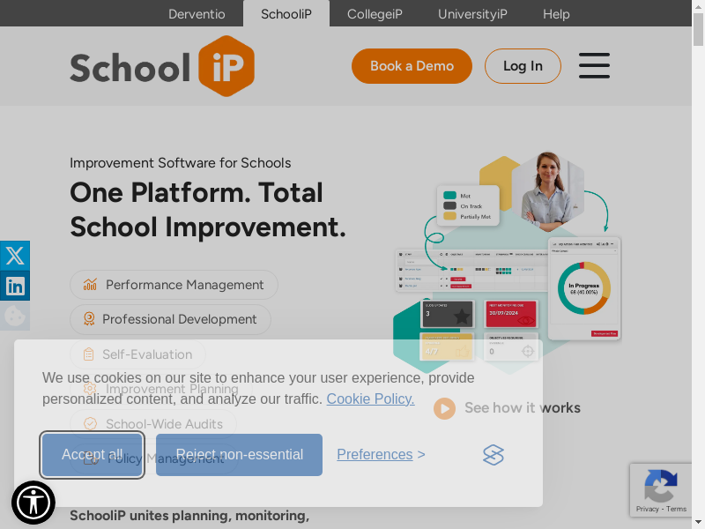Image resolution: width=705 pixels, height=529 pixels.
Task: Switch to the Derventio tab
Action: (197, 14)
